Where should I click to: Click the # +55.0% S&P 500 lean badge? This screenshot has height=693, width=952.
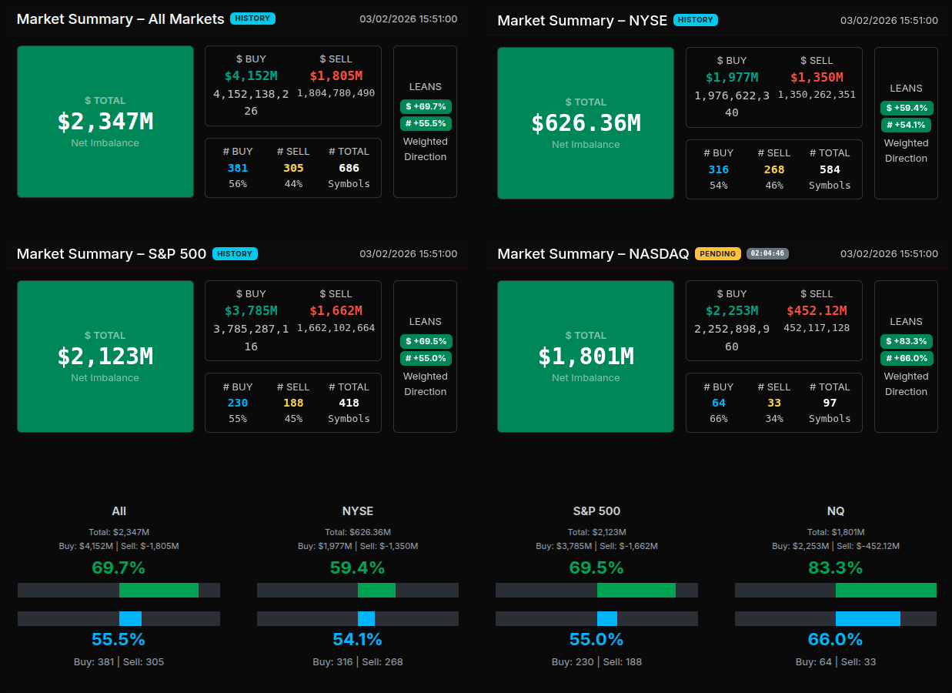[426, 358]
